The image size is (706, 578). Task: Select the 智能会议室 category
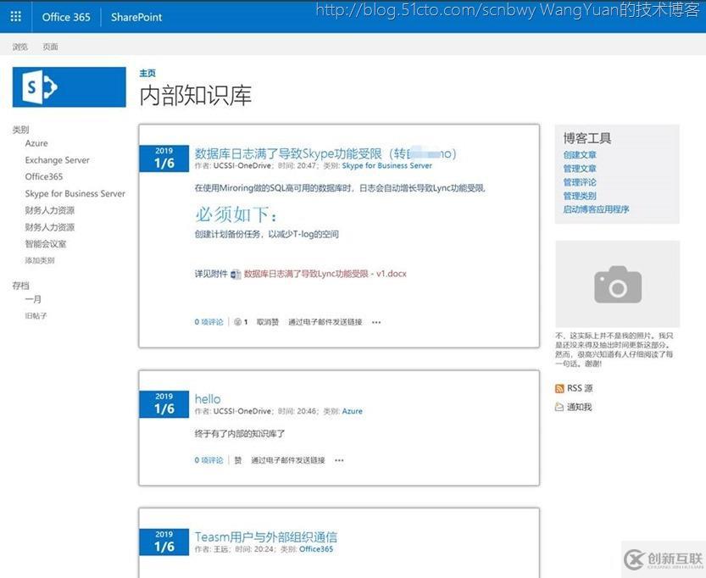(x=46, y=244)
